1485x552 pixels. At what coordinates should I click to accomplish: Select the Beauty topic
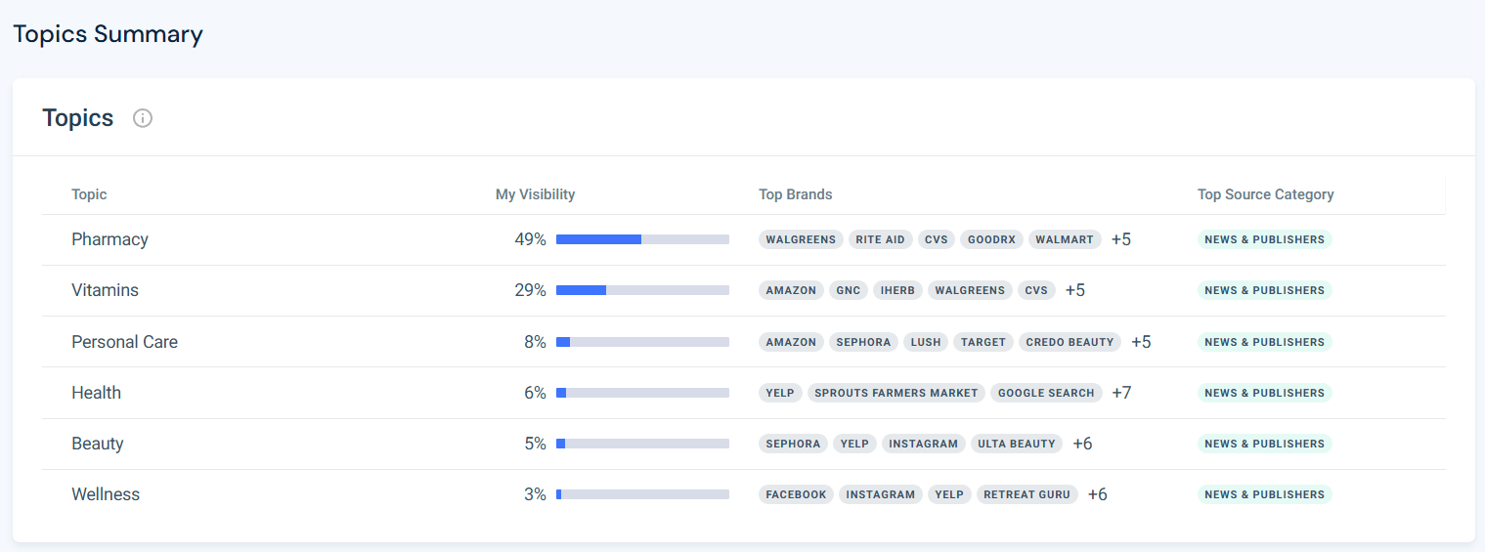[97, 444]
